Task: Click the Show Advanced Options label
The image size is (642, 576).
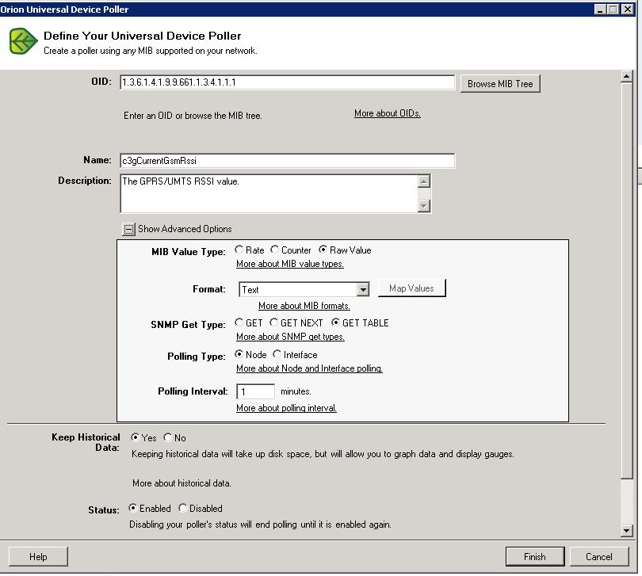Action: coord(185,229)
